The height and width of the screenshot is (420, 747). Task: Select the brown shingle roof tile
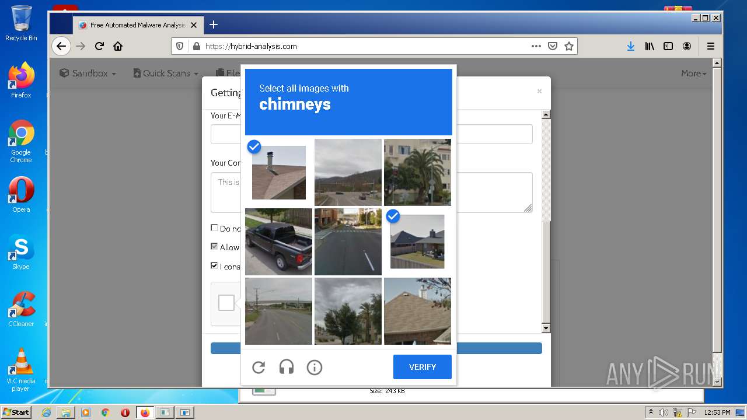click(417, 311)
